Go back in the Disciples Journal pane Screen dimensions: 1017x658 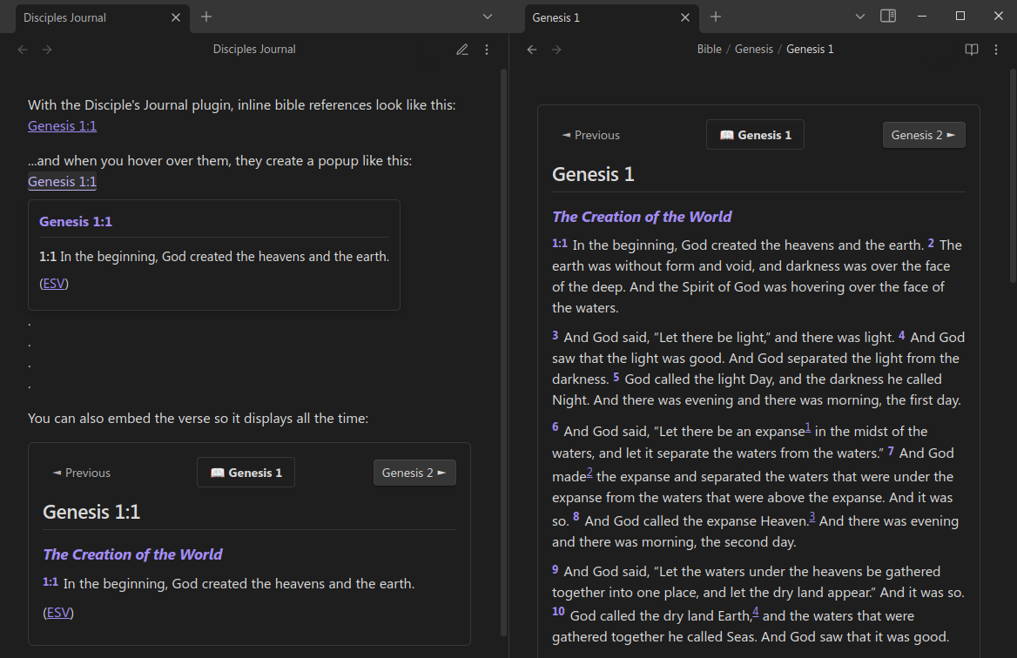pyautogui.click(x=23, y=50)
